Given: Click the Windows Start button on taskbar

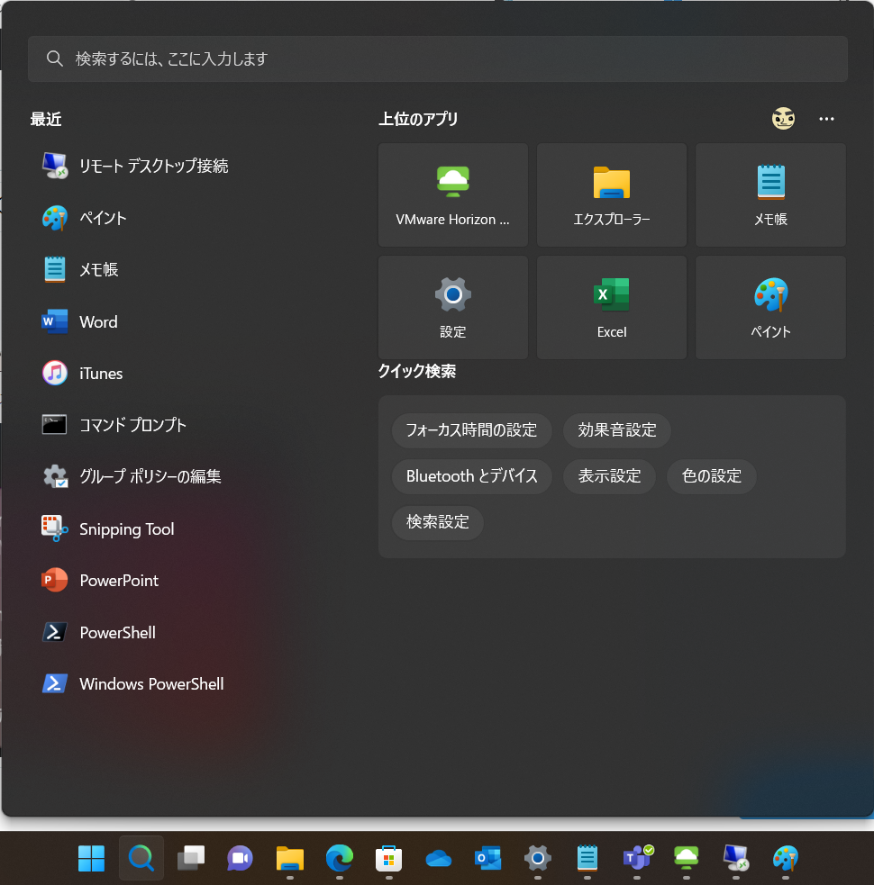Looking at the screenshot, I should coord(92,858).
